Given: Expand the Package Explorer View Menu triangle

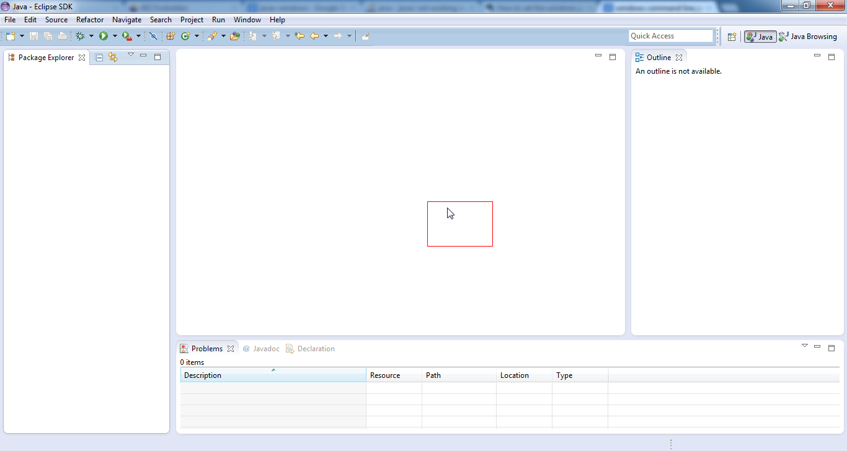Looking at the screenshot, I should click(131, 55).
